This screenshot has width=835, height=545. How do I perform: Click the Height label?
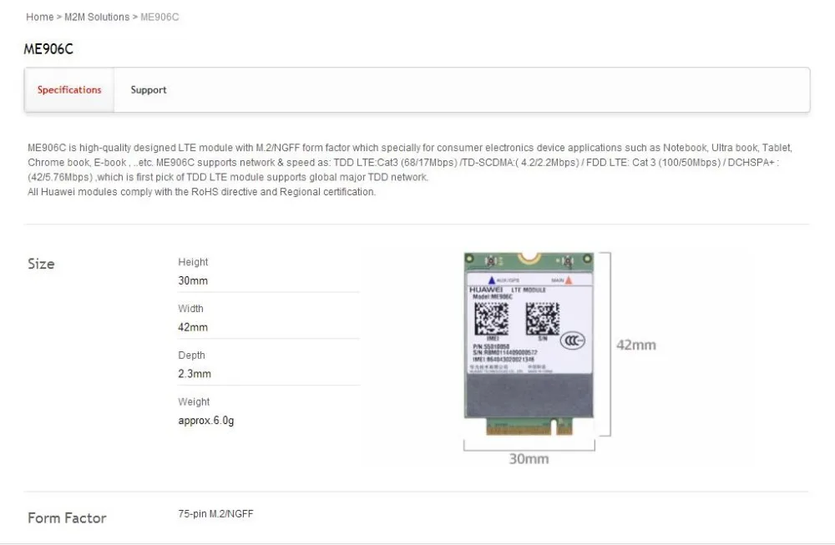coord(193,262)
